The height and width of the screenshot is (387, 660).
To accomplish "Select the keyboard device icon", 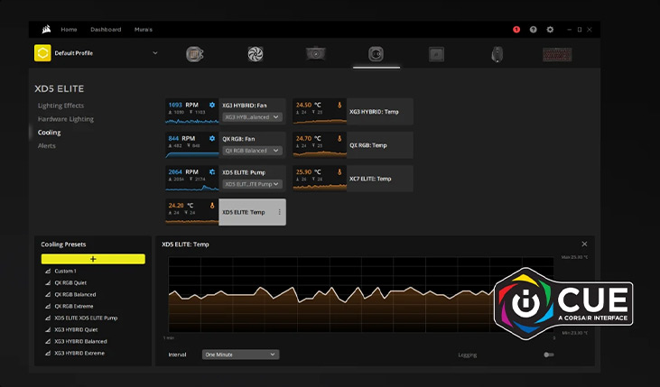I will [x=557, y=53].
